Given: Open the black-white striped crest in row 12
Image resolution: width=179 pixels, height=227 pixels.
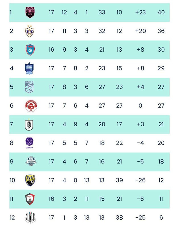Looking at the screenshot, I should (30, 218).
